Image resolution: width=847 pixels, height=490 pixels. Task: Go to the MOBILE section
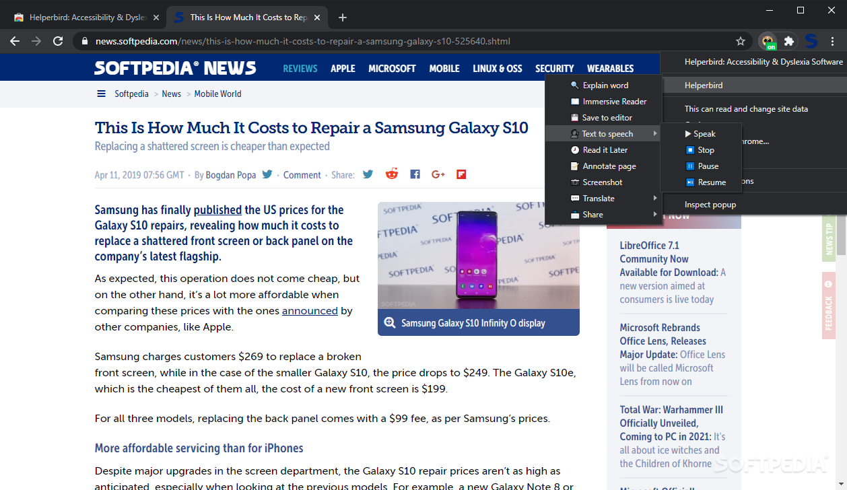point(444,69)
